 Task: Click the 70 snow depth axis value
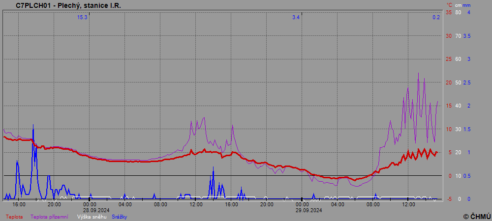[458, 36]
